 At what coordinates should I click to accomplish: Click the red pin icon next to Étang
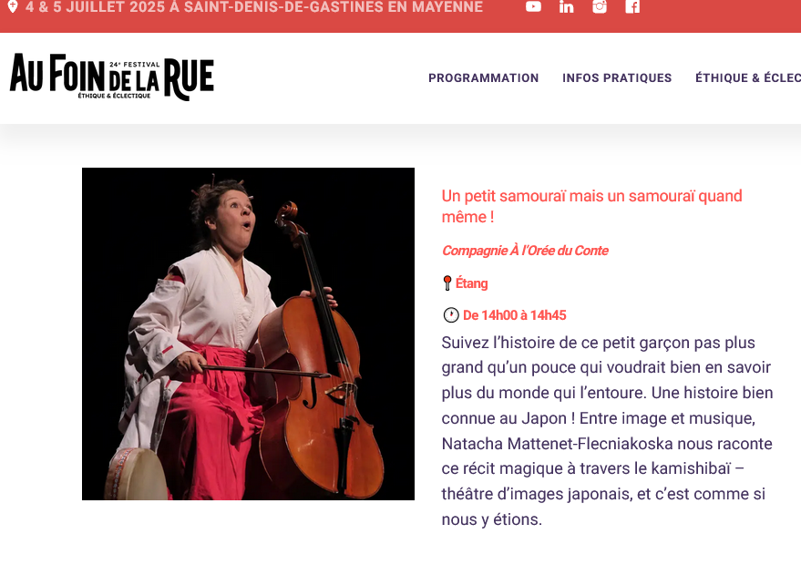point(447,283)
